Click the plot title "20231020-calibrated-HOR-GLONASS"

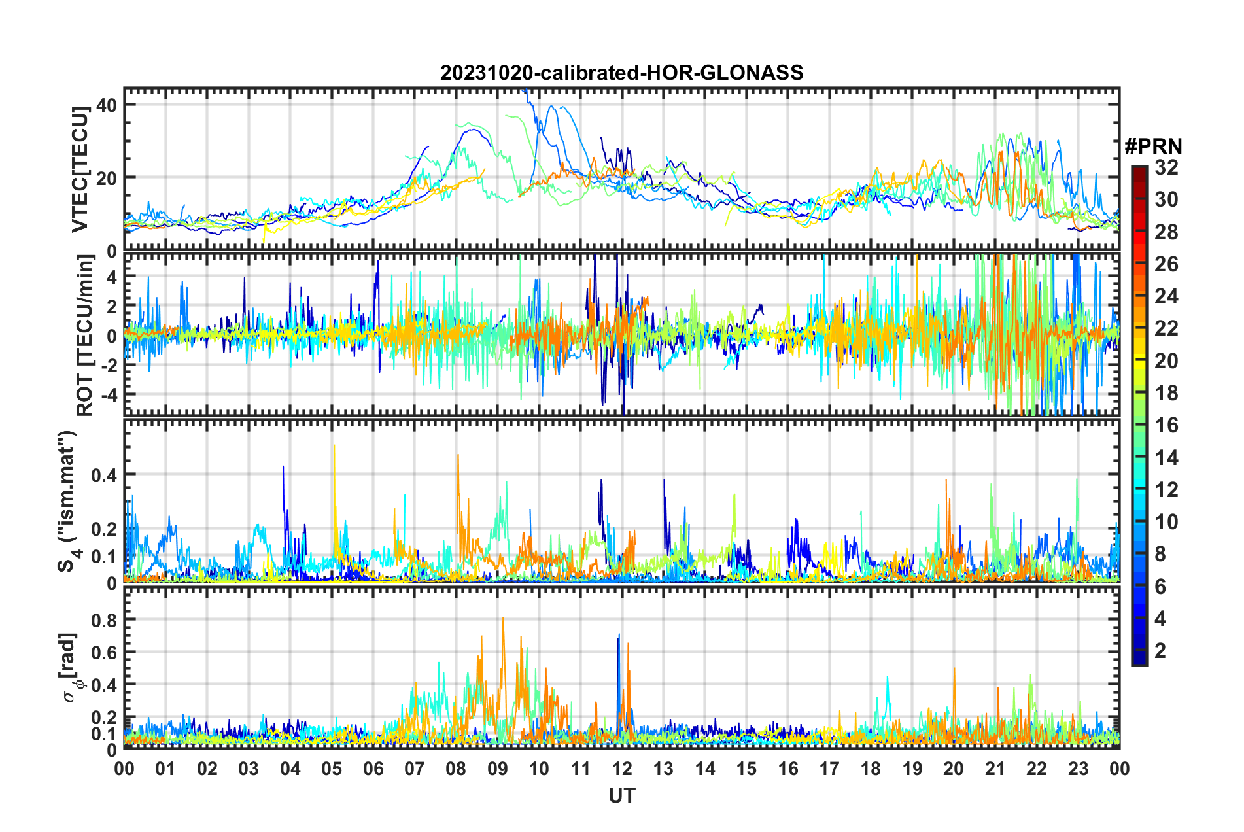[x=621, y=73]
